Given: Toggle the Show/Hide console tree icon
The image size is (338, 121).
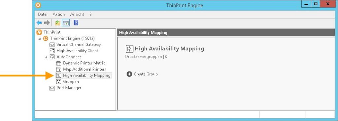Looking at the screenshot, I should [x=66, y=23].
